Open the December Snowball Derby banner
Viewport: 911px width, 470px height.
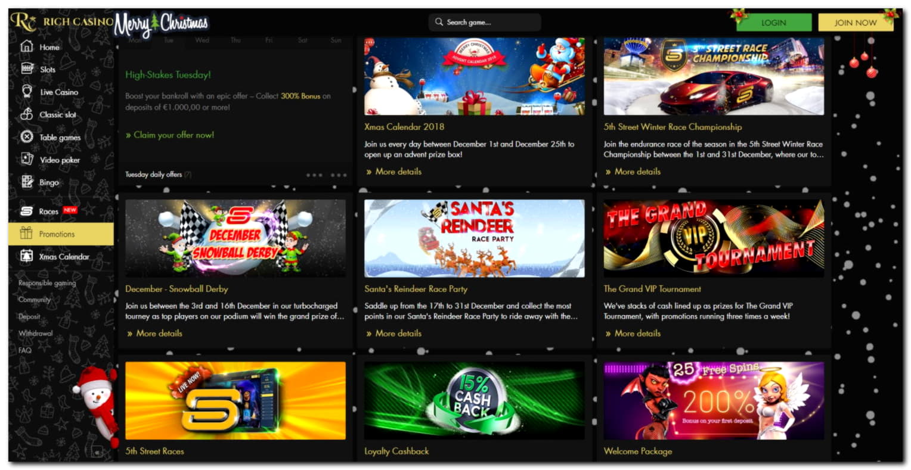coord(236,238)
